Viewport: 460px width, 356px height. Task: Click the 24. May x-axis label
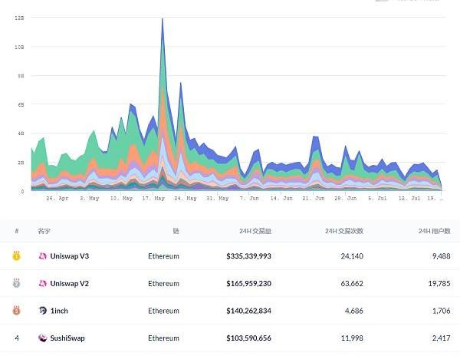pos(186,199)
